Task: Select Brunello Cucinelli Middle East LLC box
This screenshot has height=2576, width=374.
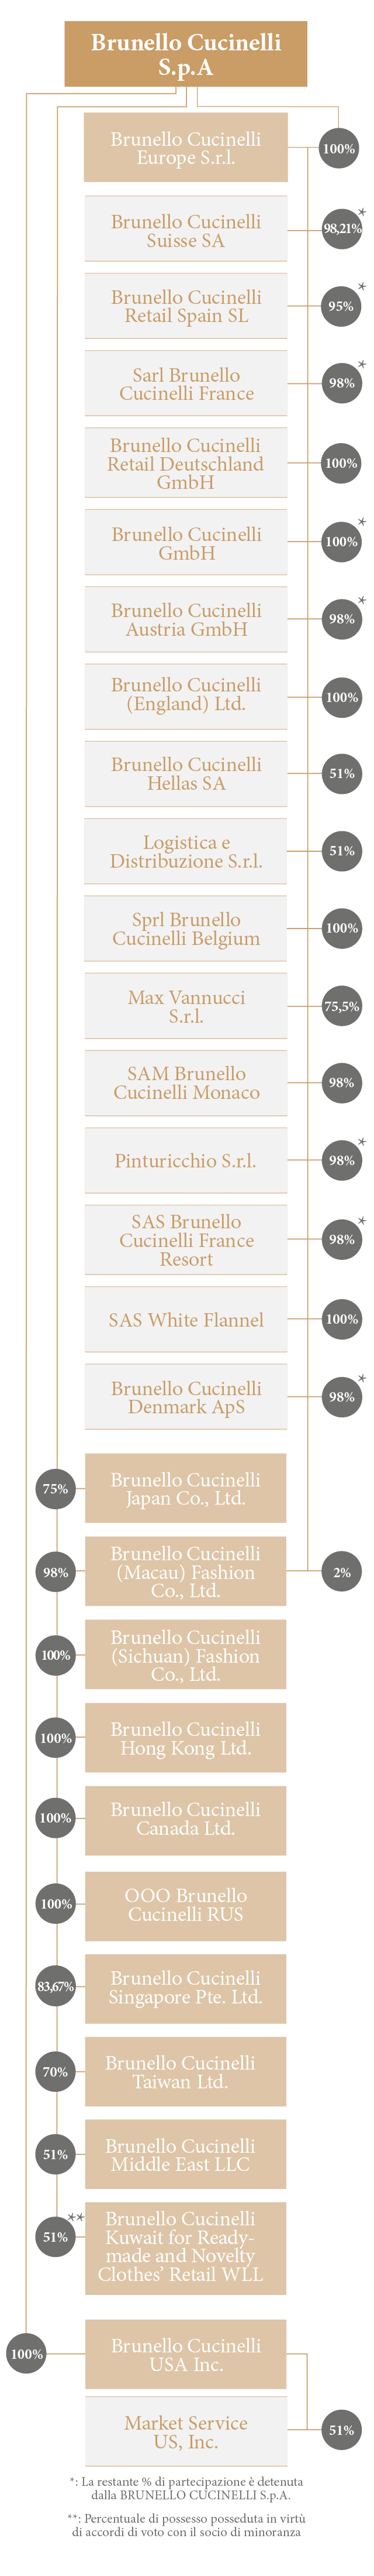Action: [185, 2154]
